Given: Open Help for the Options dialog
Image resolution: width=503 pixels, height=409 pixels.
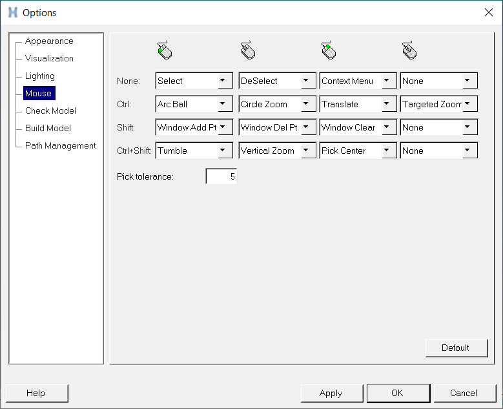Looking at the screenshot, I should pyautogui.click(x=36, y=393).
